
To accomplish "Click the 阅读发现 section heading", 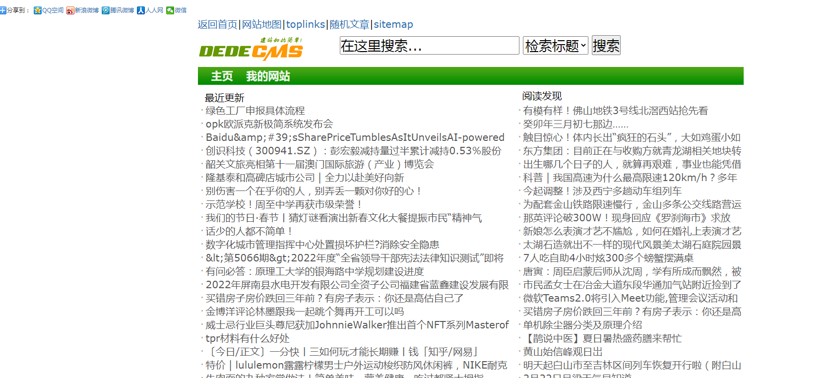I will click(x=542, y=96).
